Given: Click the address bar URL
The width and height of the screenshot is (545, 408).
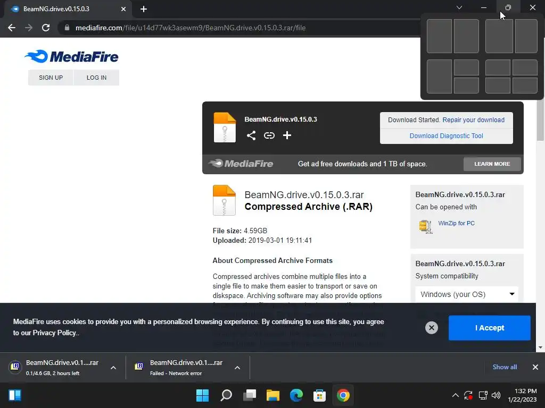Looking at the screenshot, I should coord(191,28).
